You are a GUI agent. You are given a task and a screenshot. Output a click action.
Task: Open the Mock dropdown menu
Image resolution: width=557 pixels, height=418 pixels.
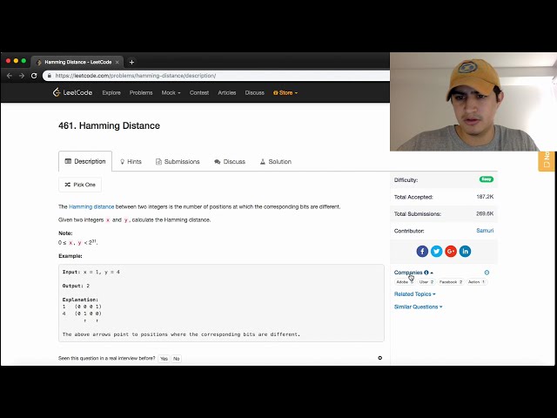(x=171, y=93)
